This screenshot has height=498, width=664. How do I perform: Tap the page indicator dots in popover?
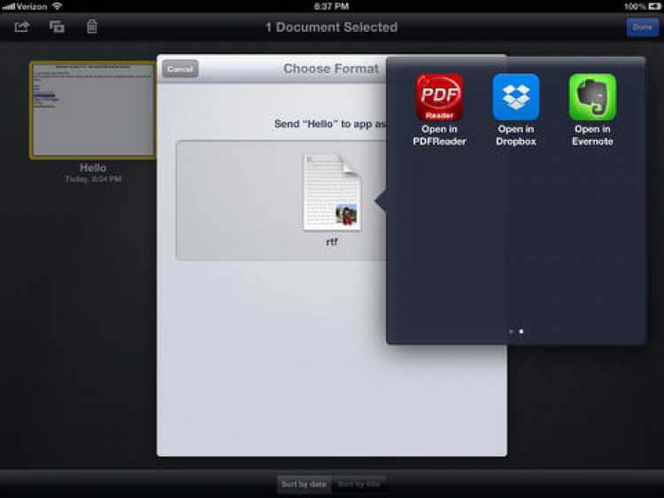(x=516, y=332)
